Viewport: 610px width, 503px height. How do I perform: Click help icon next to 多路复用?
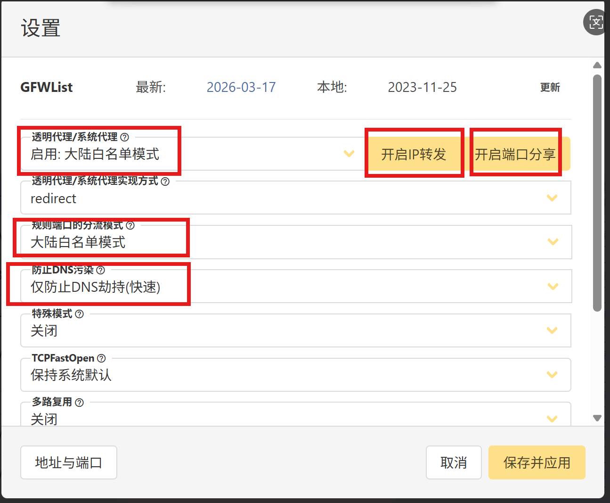coord(79,403)
